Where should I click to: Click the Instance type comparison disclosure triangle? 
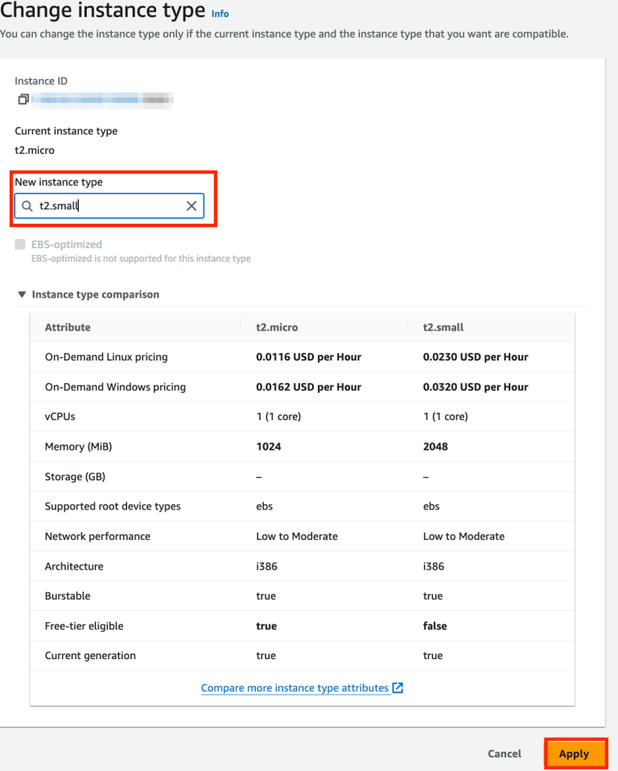click(22, 295)
